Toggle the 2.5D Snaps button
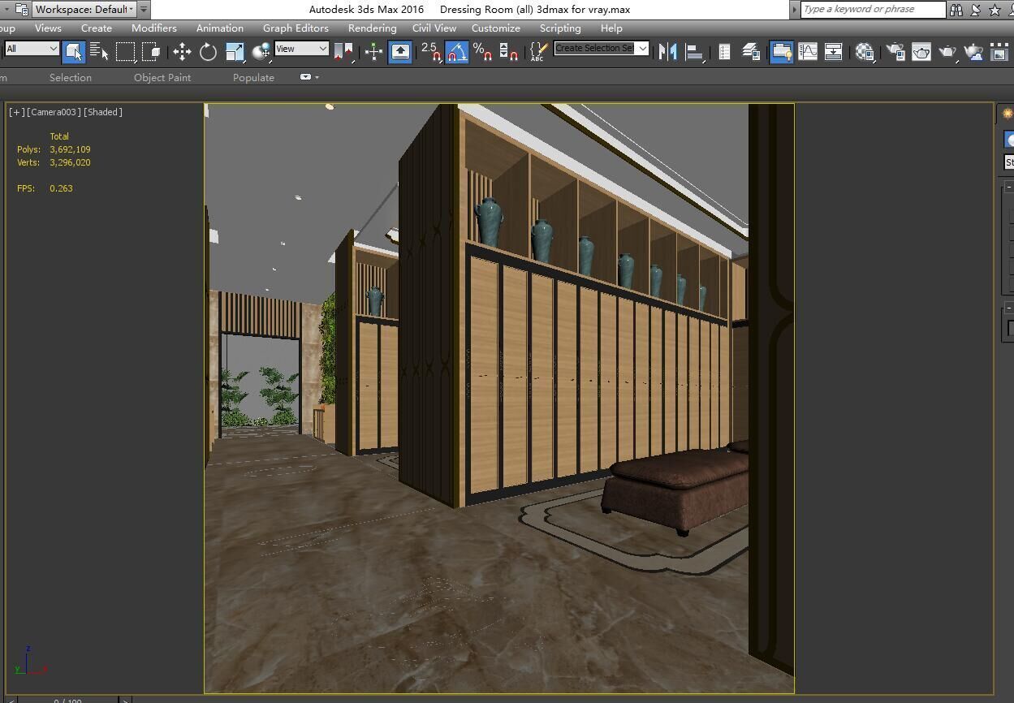This screenshot has height=703, width=1014. tap(431, 52)
